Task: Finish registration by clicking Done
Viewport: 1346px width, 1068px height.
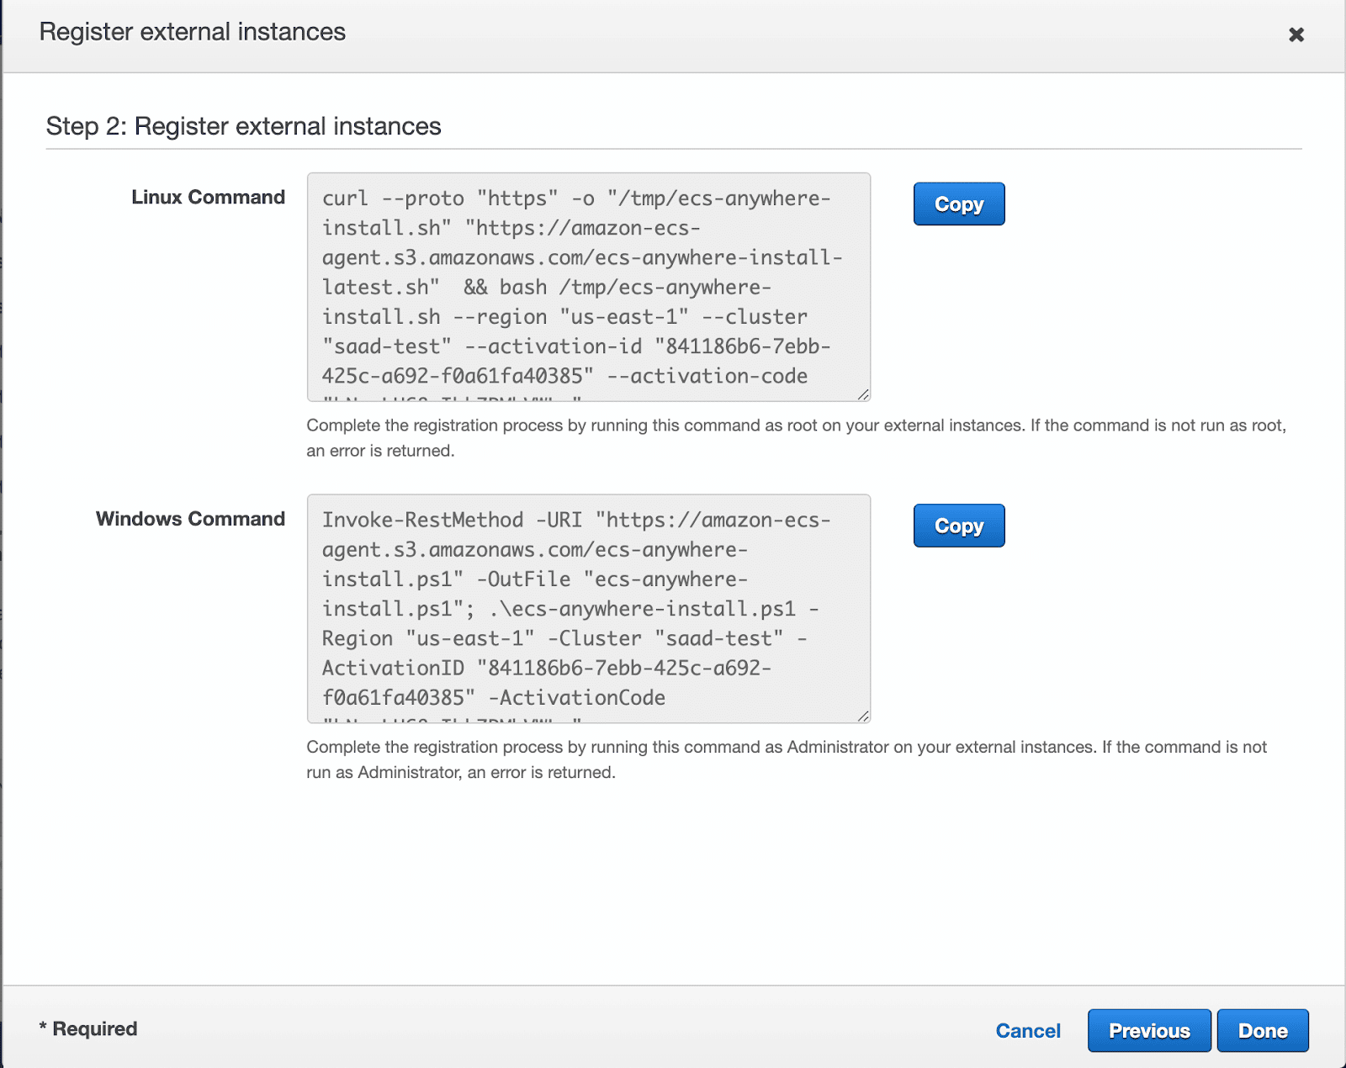Action: 1263,1030
